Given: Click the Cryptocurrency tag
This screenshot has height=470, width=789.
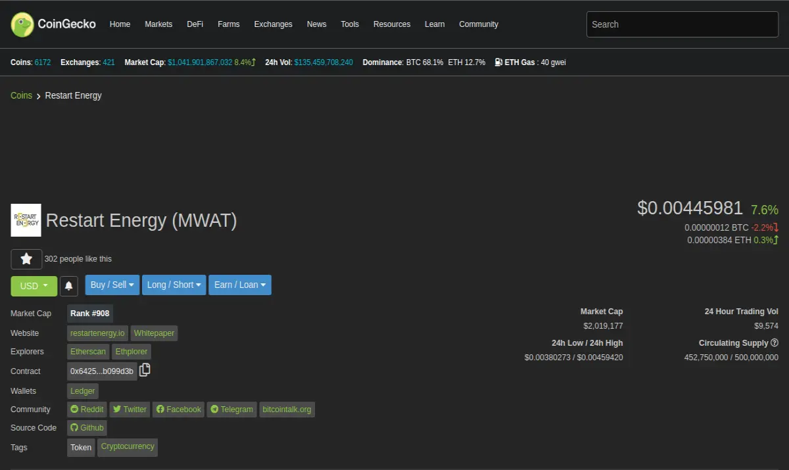Looking at the screenshot, I should click(x=128, y=447).
